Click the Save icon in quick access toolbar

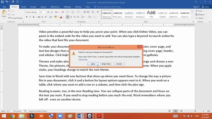2,2
